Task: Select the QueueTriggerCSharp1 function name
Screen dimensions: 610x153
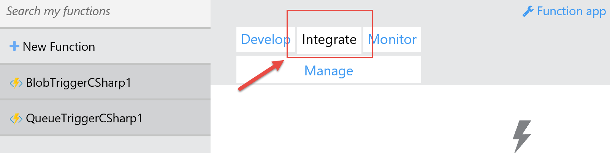Action: pos(84,119)
